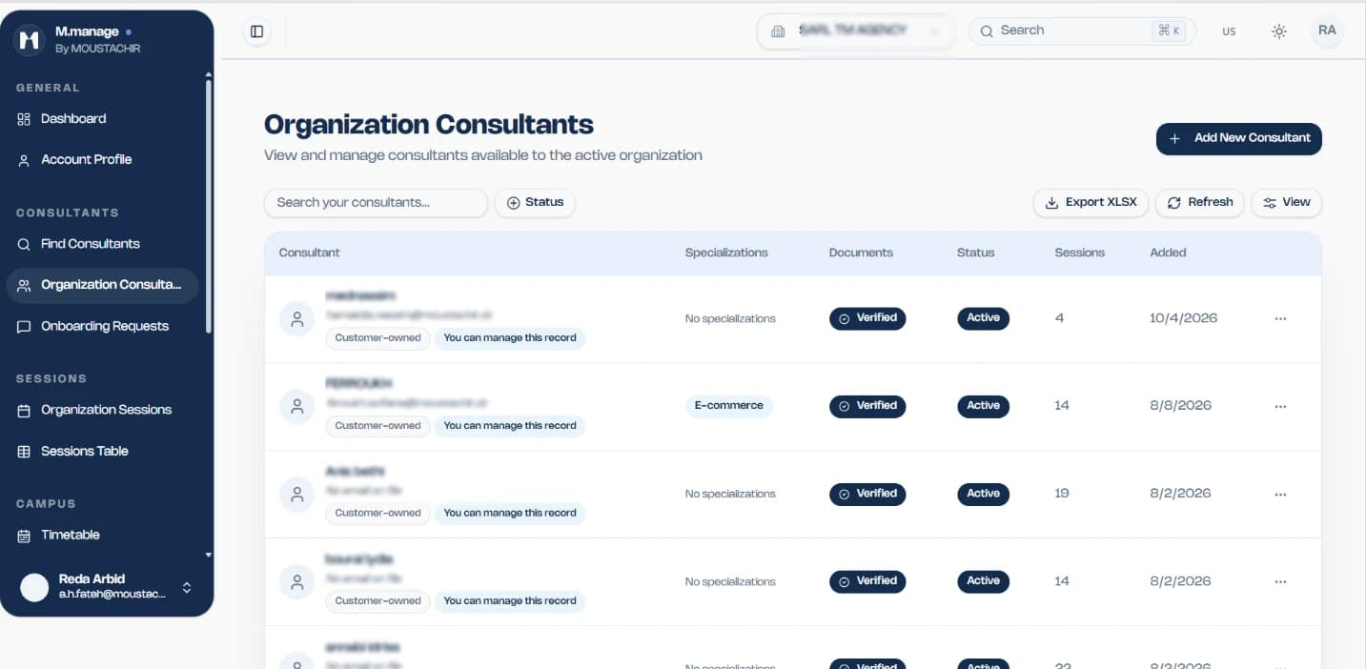The image size is (1366, 669).
Task: Click sessions count 4
Action: [1059, 318]
